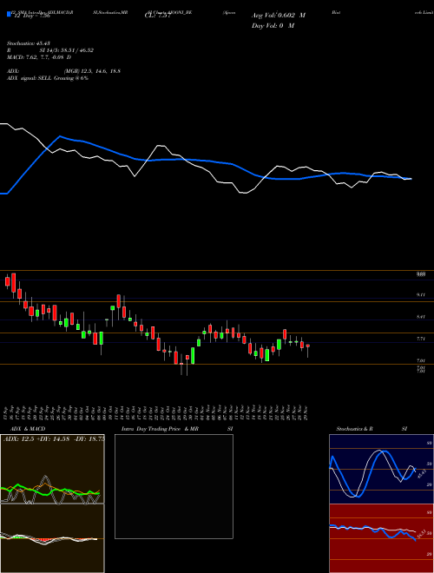Click the last candlestick on the price chart
Screen dimensions: 434x573
(308, 350)
